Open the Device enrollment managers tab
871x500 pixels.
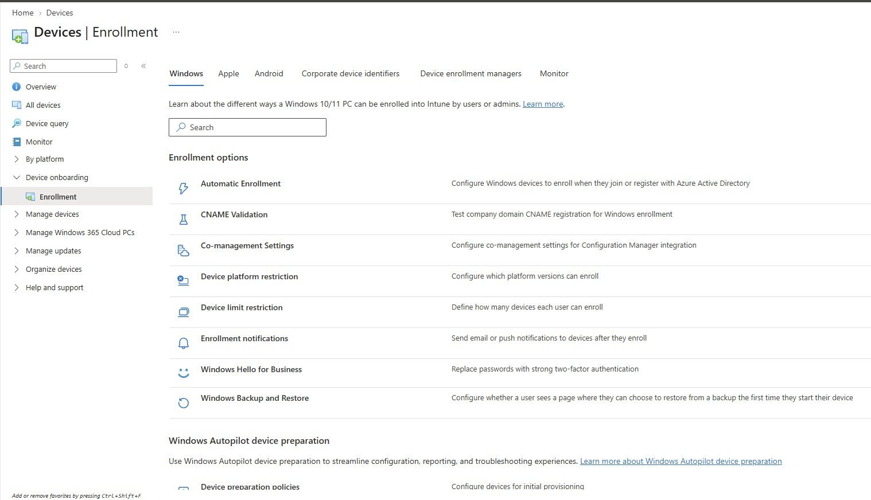pyautogui.click(x=471, y=73)
